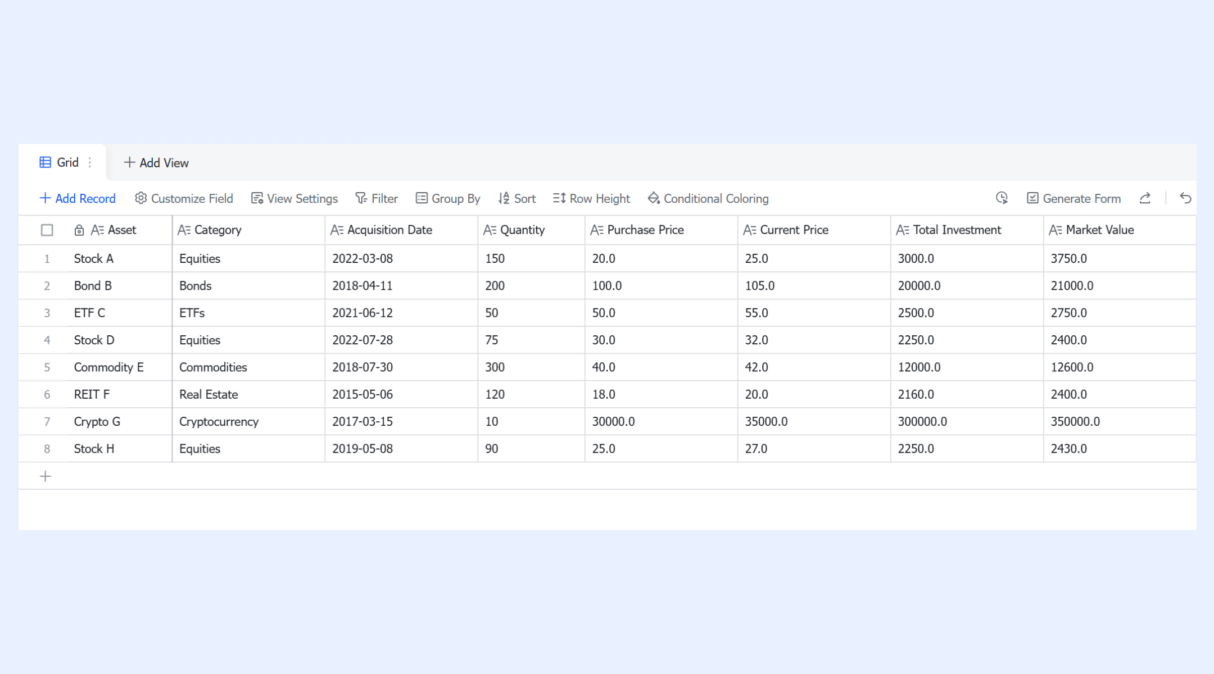Click the Acquisition Date field type icon

point(337,230)
